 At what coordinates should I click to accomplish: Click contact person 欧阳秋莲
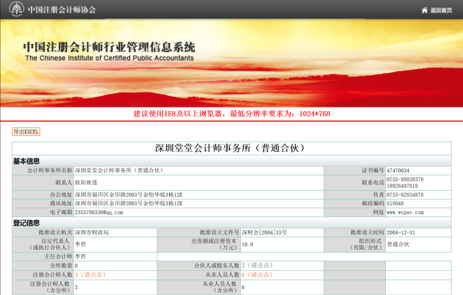pos(86,182)
